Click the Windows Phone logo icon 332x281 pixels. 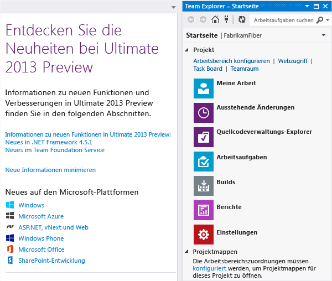point(10,238)
